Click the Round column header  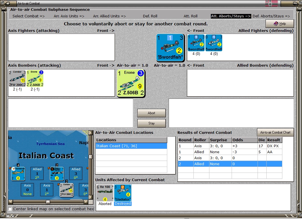(x=186, y=140)
